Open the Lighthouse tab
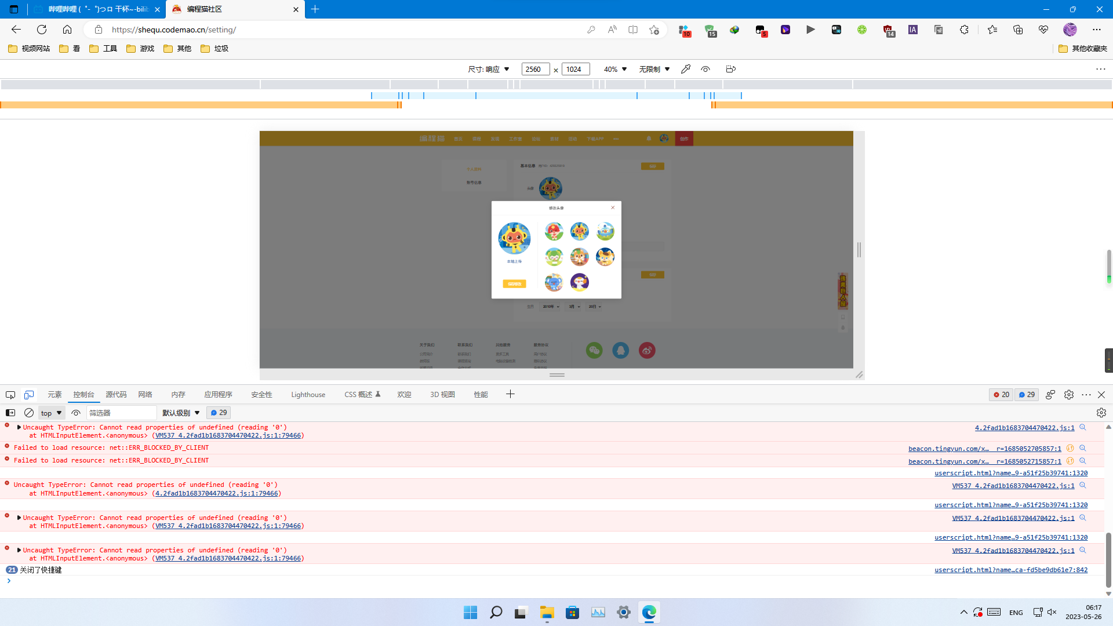This screenshot has height=626, width=1113. [308, 395]
